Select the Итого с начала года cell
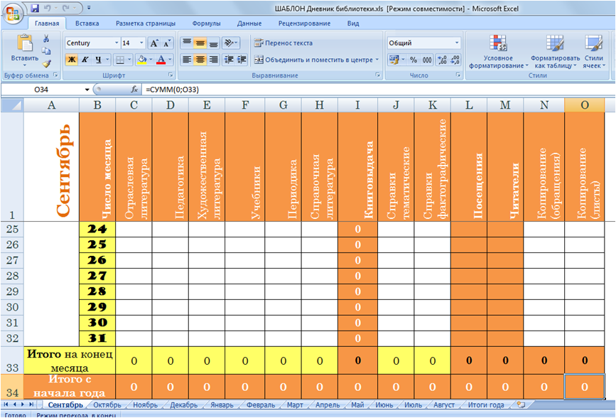616x418 pixels. tap(70, 387)
